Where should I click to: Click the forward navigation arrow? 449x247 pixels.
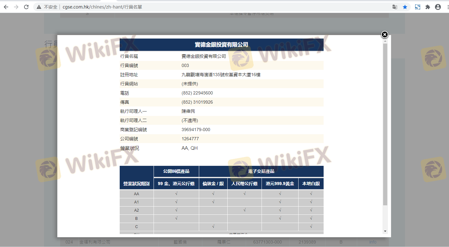(16, 7)
